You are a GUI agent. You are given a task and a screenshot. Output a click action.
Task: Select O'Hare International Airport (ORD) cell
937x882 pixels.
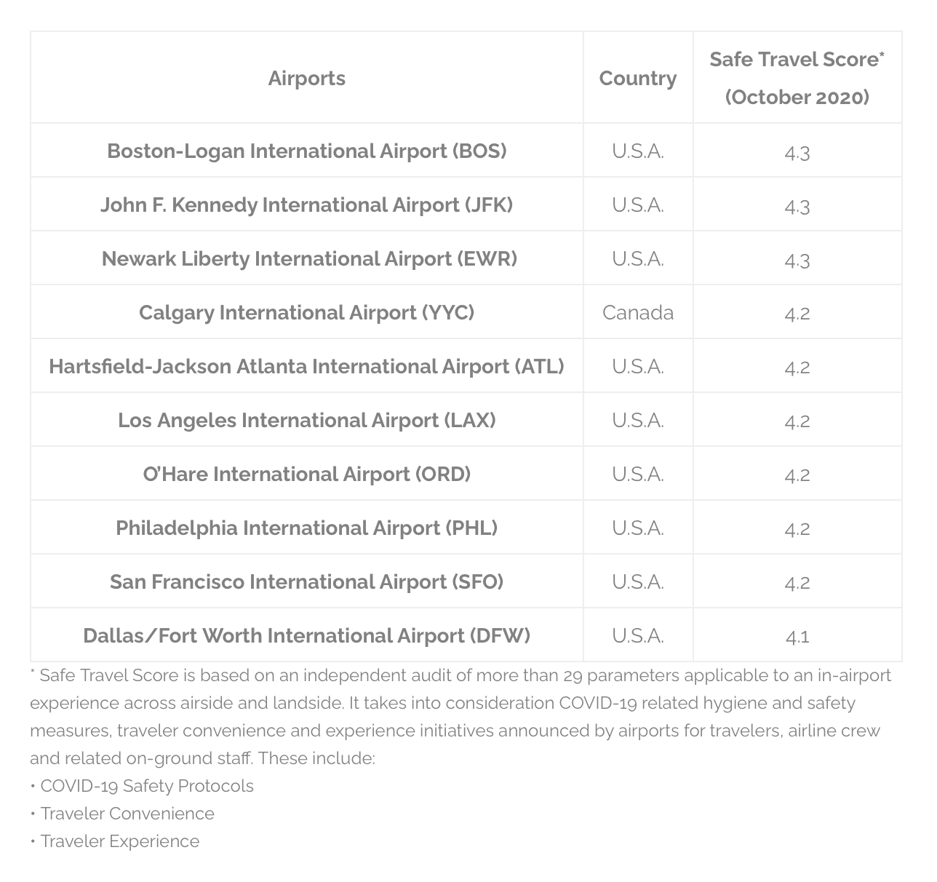point(306,474)
